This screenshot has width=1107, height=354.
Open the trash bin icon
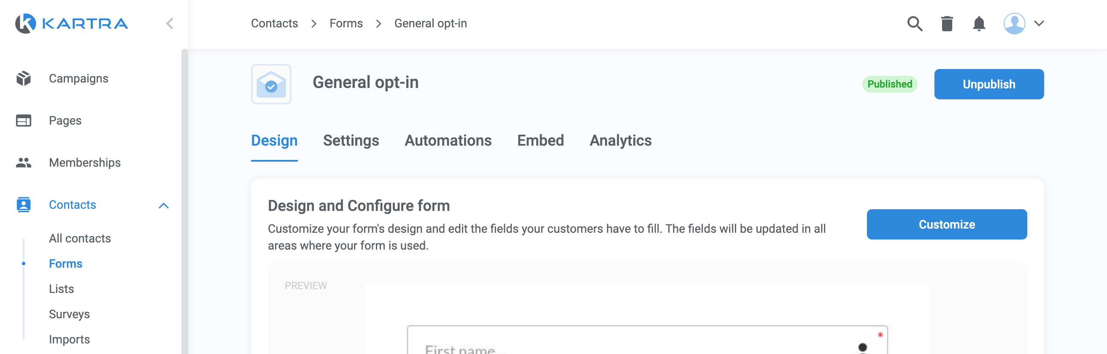(x=947, y=24)
